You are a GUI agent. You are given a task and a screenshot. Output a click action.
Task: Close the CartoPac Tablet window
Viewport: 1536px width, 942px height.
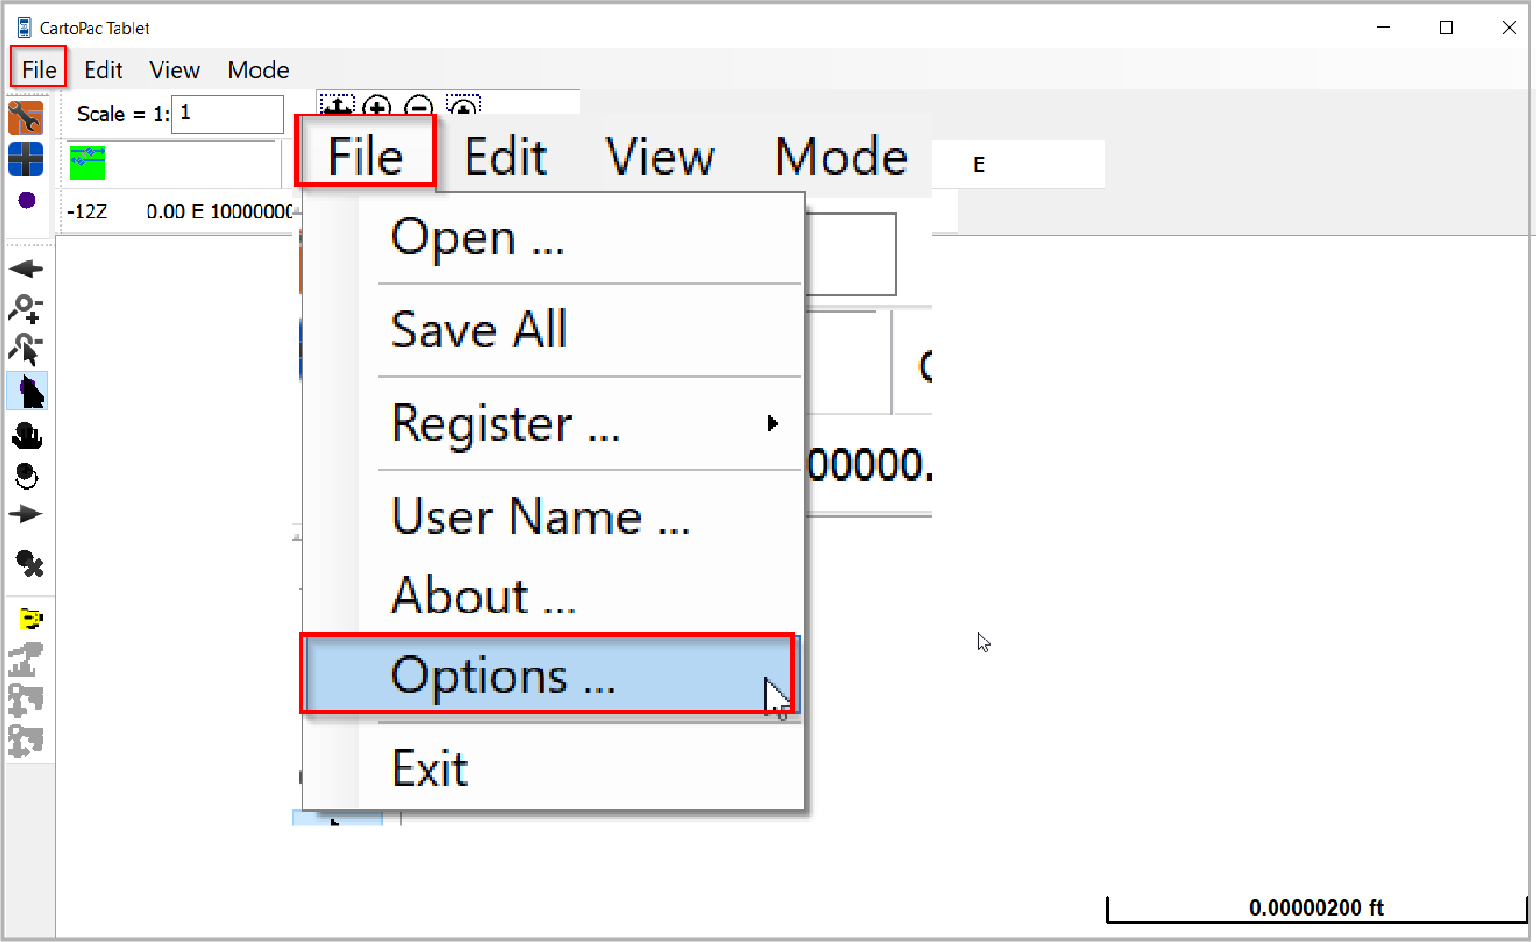tap(1509, 28)
